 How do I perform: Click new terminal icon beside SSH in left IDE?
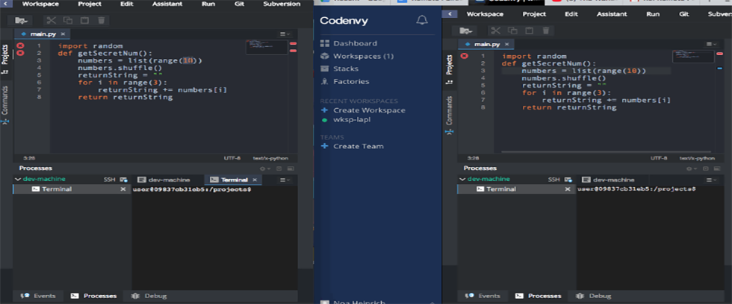click(x=122, y=180)
